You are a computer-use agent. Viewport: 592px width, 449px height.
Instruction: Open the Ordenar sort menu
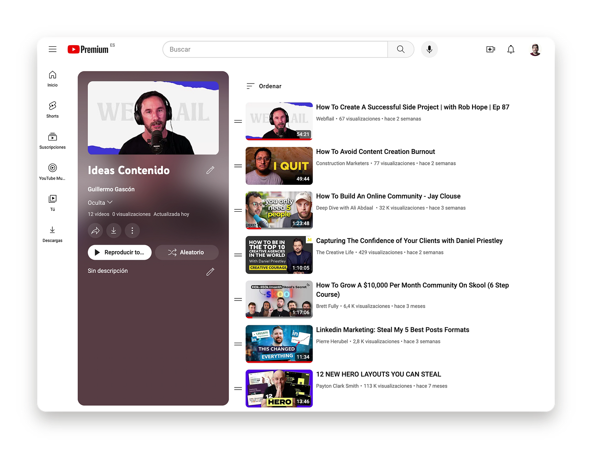point(264,86)
